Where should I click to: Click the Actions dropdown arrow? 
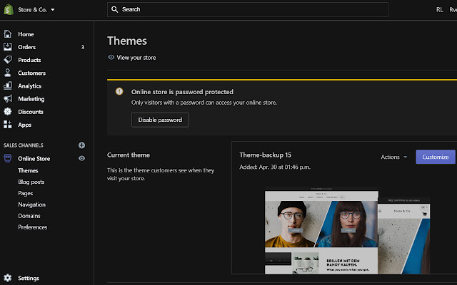click(405, 157)
